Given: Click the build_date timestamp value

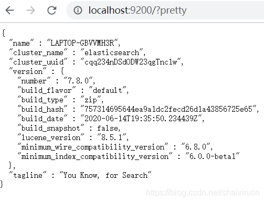Looking at the screenshot, I should coord(141,119).
